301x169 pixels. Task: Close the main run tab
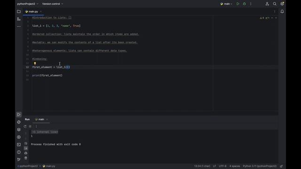point(47,119)
